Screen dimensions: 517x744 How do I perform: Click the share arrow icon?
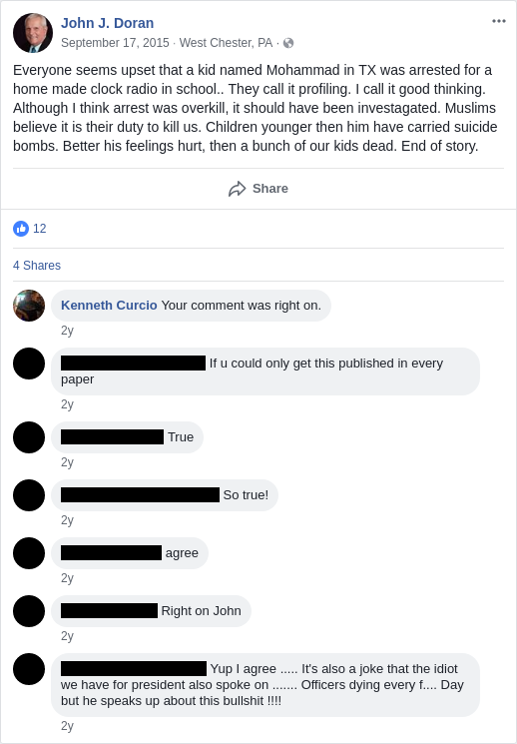238,189
